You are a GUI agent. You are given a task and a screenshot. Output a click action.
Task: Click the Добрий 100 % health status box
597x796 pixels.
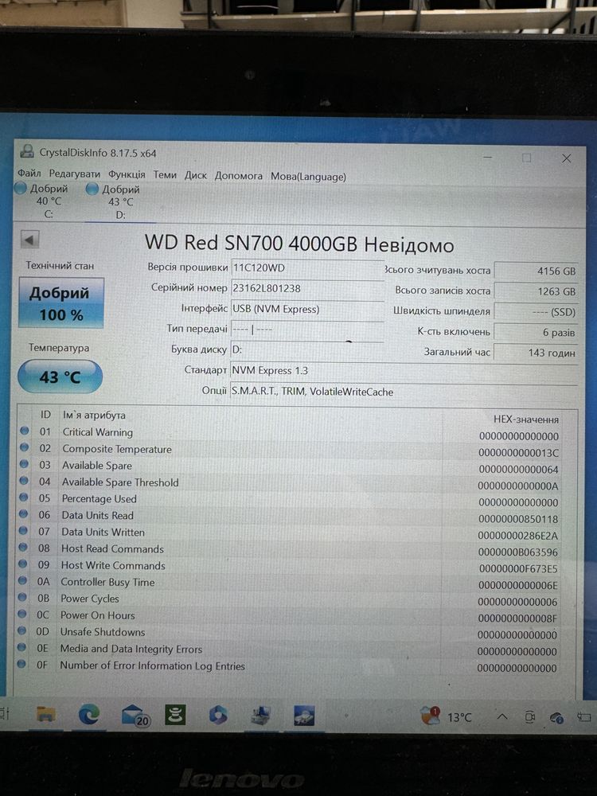(x=61, y=303)
